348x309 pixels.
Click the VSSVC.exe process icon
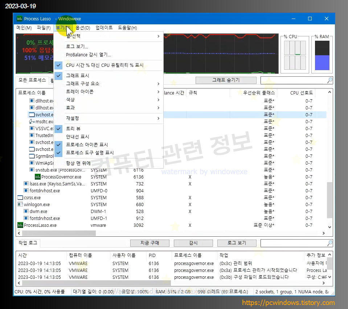tap(32, 128)
